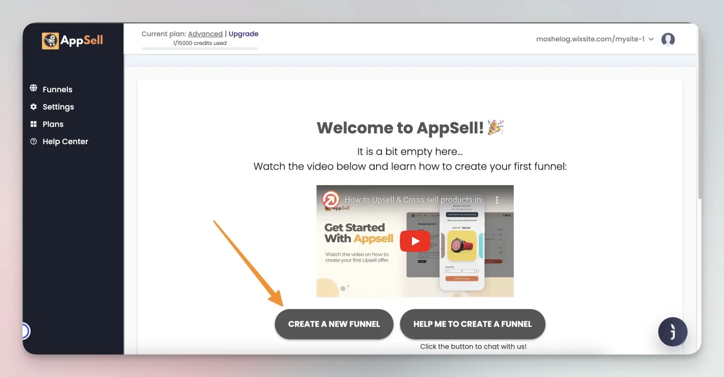Click the Advanced plan link
724x377 pixels.
tap(205, 34)
